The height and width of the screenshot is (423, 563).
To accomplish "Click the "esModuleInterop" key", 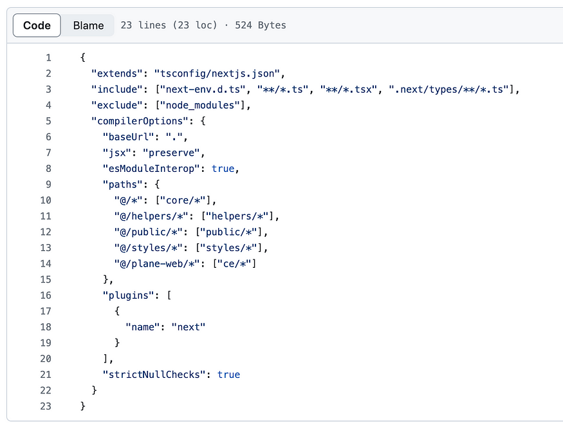I will click(x=151, y=169).
